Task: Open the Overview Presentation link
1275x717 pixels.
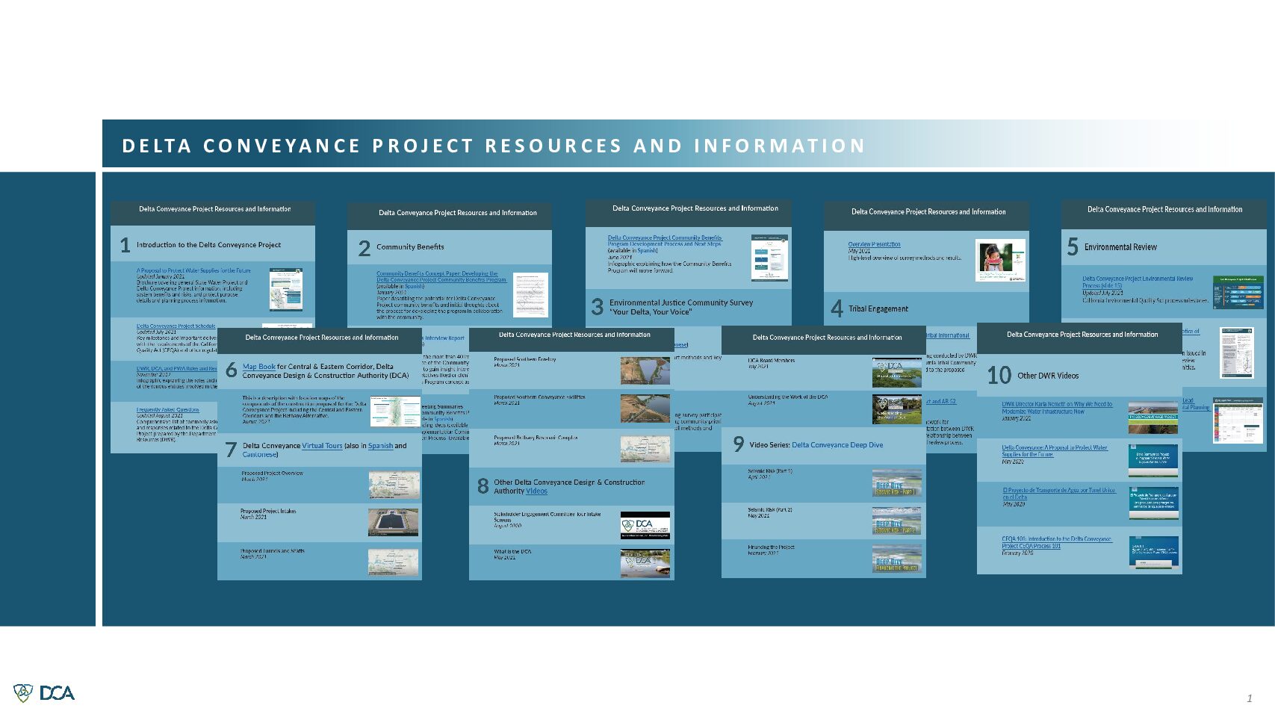Action: (874, 244)
